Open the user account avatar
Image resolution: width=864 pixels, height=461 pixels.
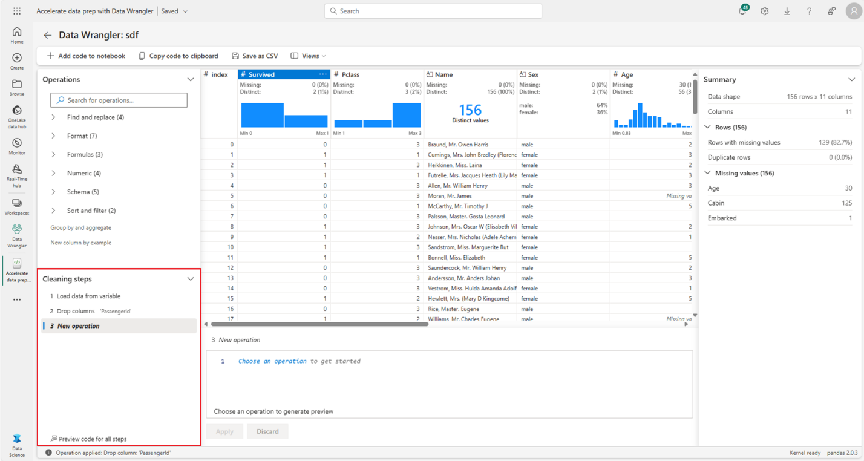point(854,11)
